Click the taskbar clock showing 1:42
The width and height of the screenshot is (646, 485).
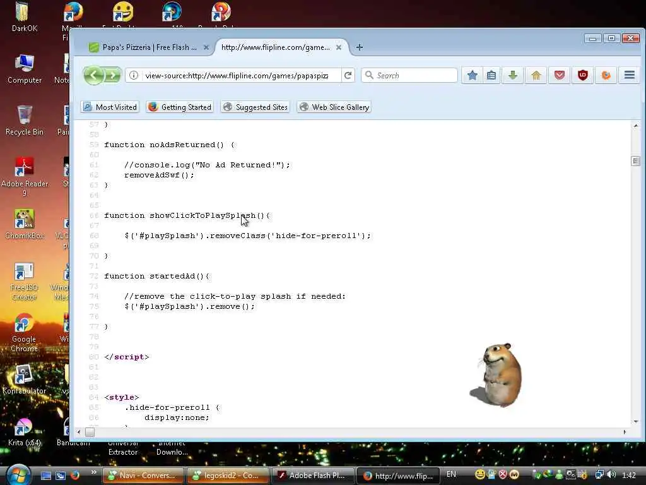point(629,476)
